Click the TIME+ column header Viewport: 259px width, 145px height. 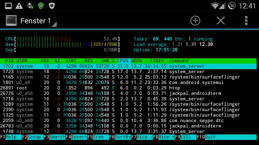click(x=157, y=61)
